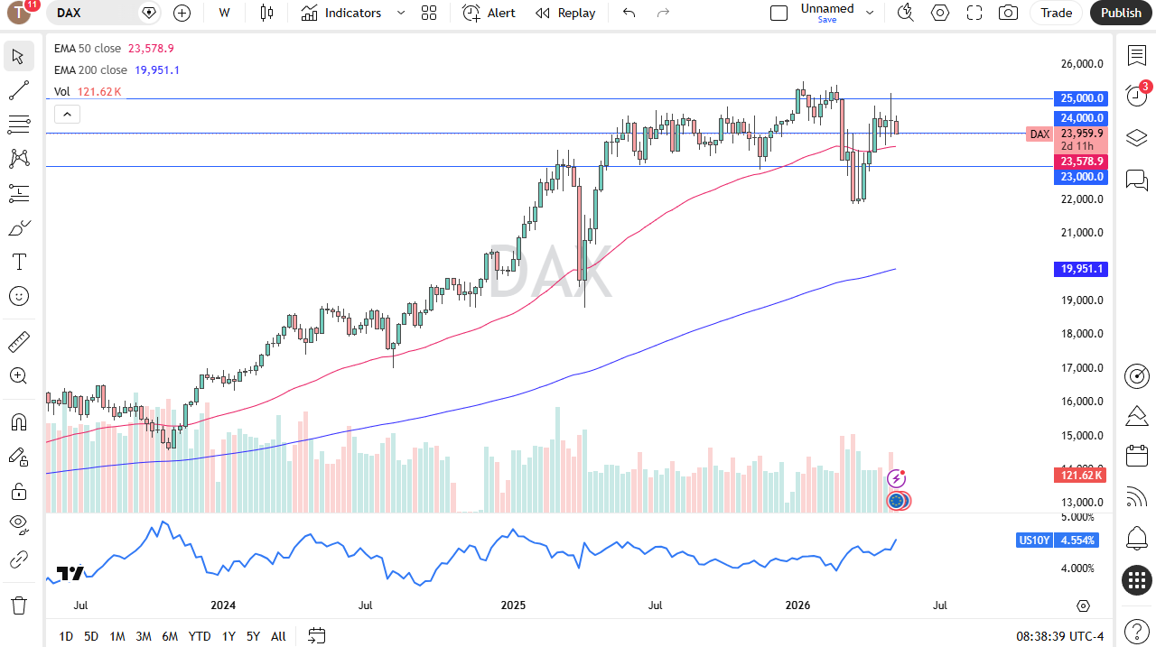1156x647 pixels.
Task: Start bar Replay mode
Action: pos(565,13)
